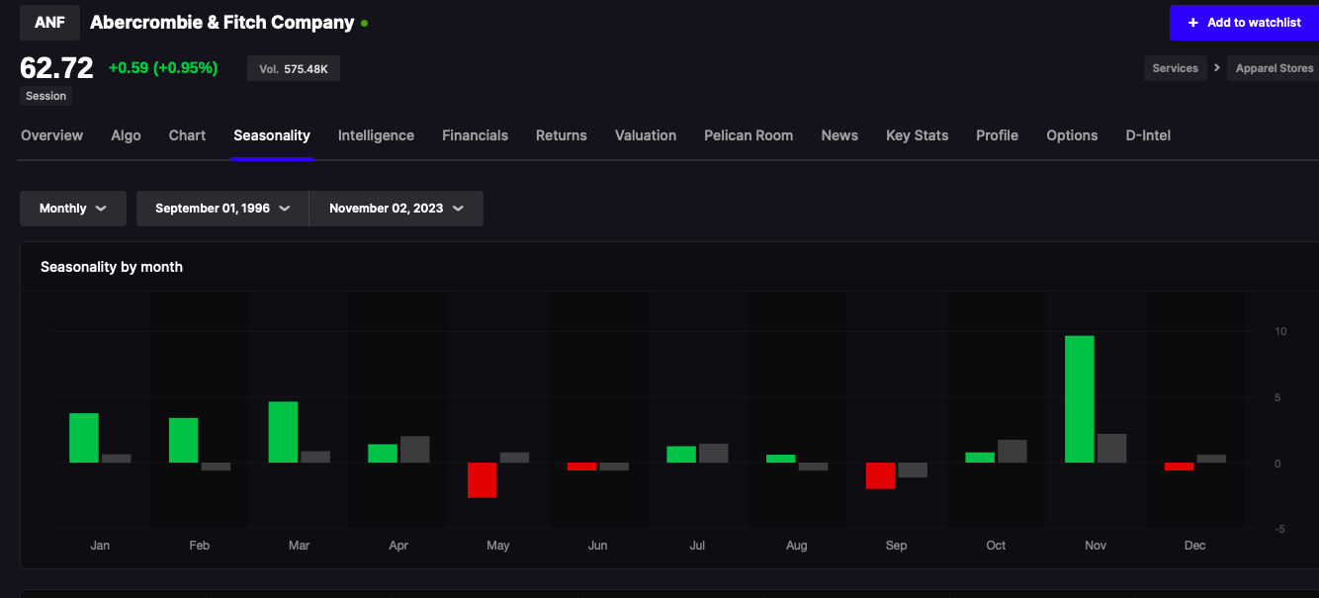Viewport: 1319px width, 598px height.
Task: Click the red May seasonality bar
Action: pos(483,480)
